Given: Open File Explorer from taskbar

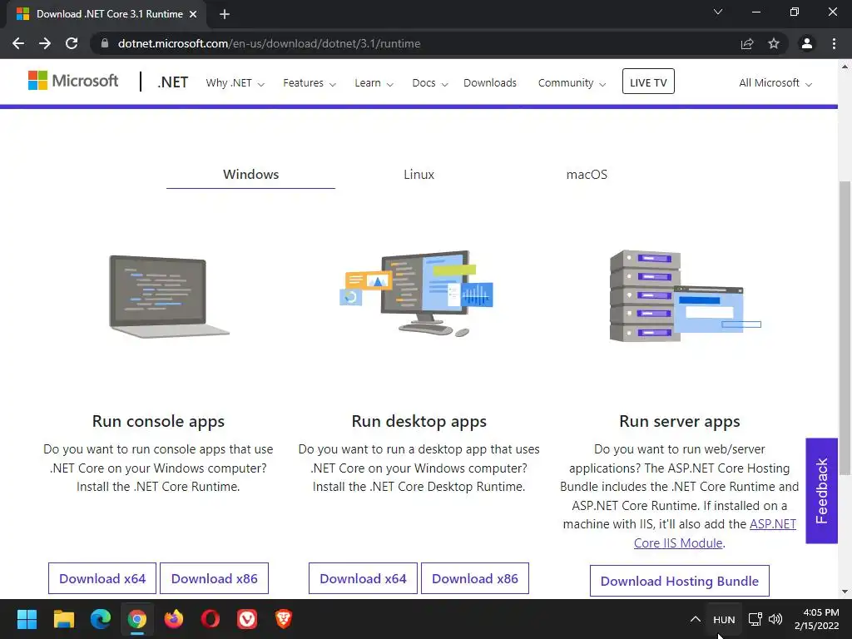Looking at the screenshot, I should point(63,619).
